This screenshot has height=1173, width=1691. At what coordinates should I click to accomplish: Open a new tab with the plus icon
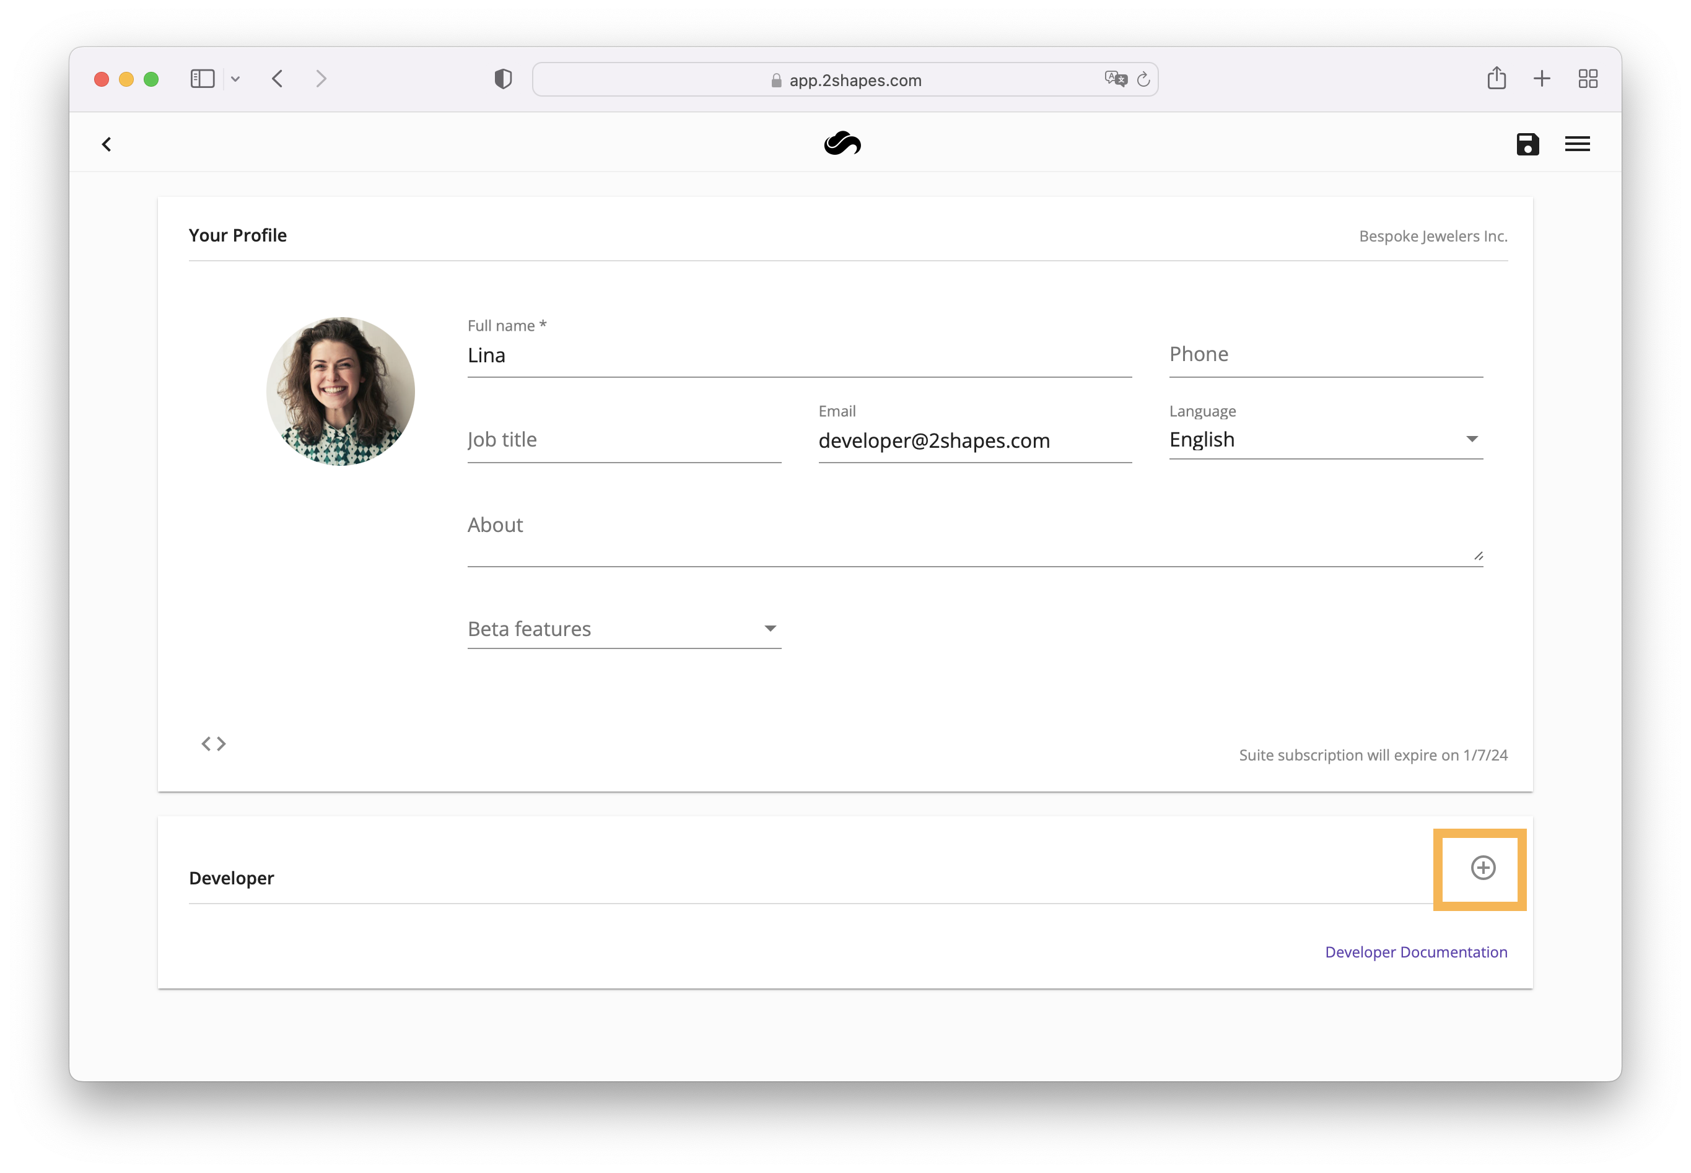pos(1542,79)
